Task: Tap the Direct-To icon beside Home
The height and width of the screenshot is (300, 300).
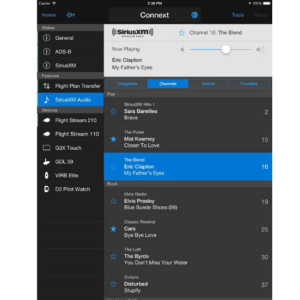Action: [70, 15]
